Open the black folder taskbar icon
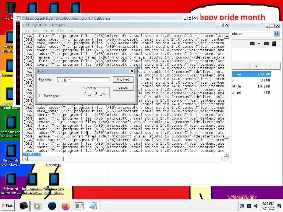Screen dimensions: 283x212 tap(24, 206)
